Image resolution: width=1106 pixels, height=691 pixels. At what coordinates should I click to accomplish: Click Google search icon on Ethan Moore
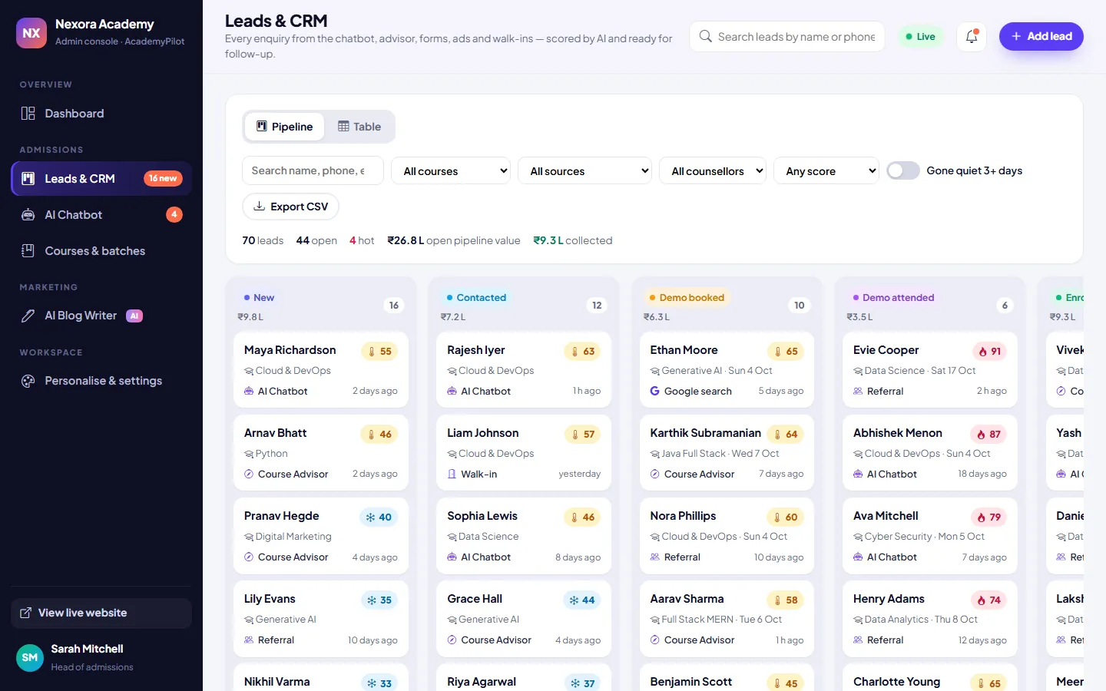tap(655, 392)
